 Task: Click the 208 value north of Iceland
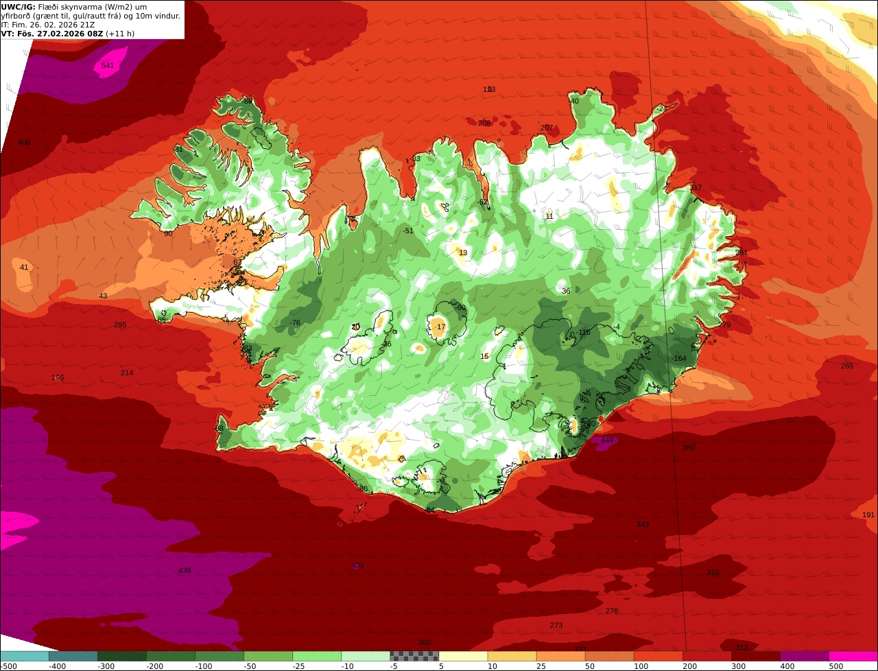click(484, 123)
